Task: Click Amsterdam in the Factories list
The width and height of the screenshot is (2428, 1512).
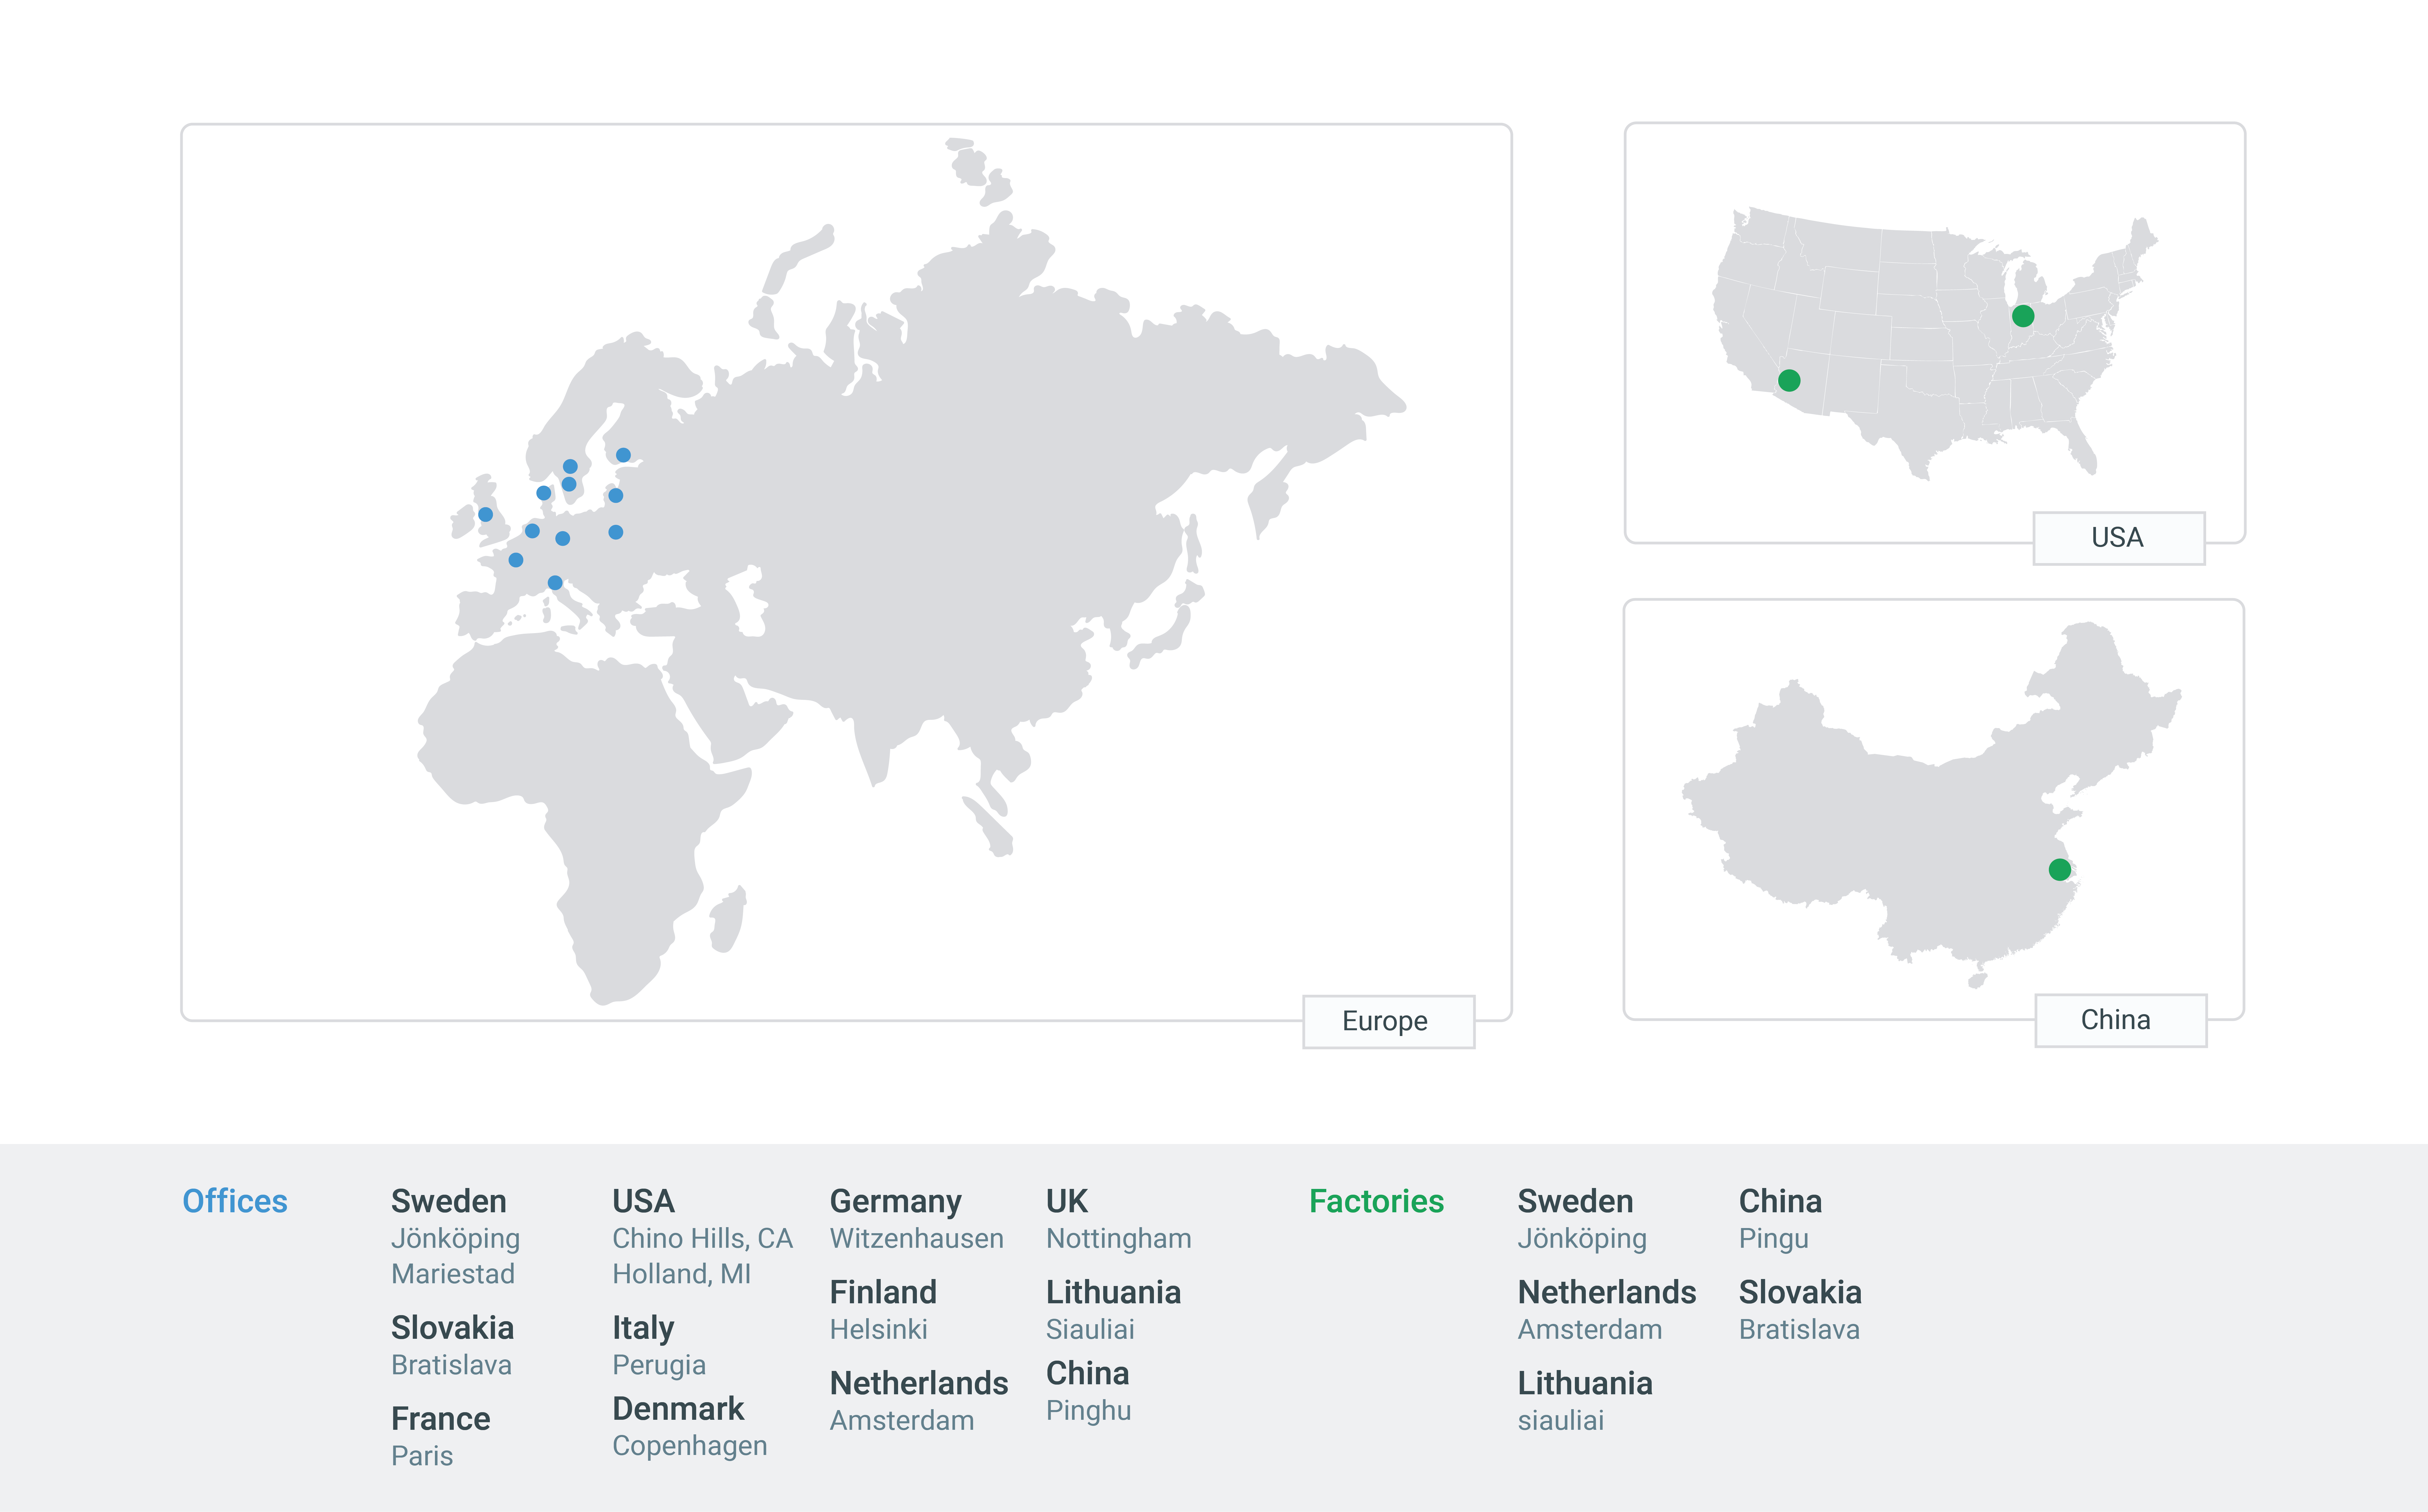Action: 1590,1329
